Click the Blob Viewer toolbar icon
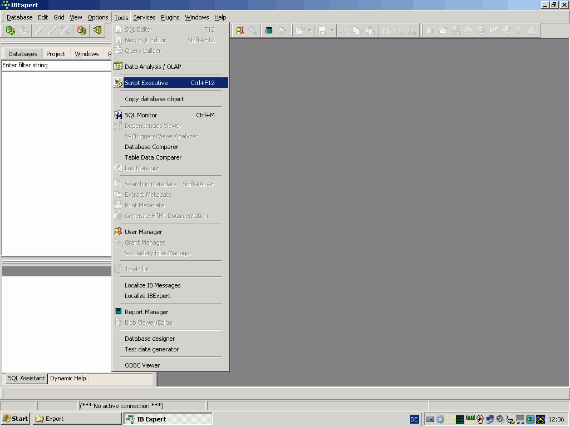This screenshot has height=427, width=570. [x=282, y=31]
